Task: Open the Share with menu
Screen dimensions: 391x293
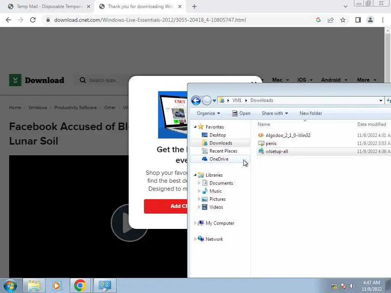Action: (x=275, y=113)
